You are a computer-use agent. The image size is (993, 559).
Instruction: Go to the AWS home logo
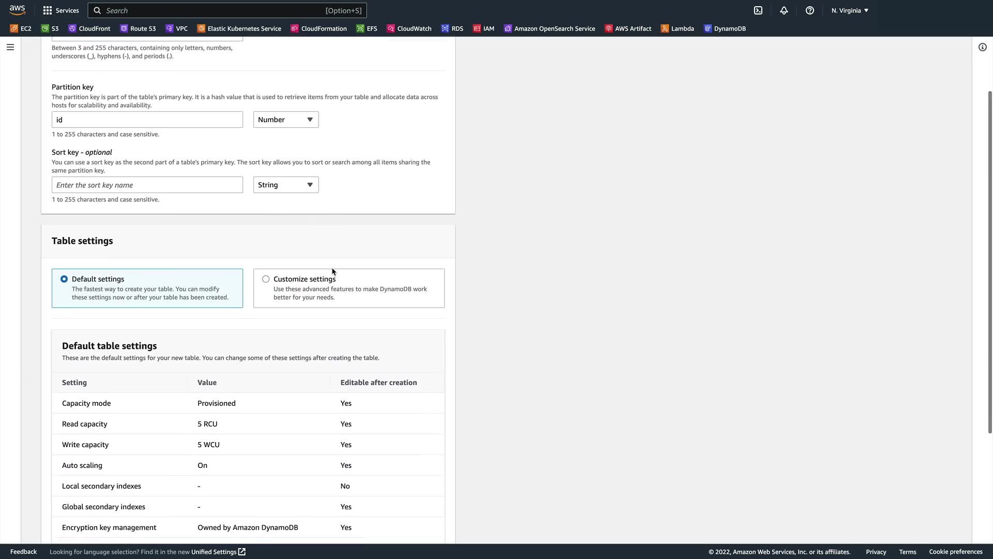[x=17, y=10]
